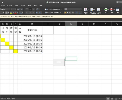Viewport: 122px width, 100px height.
Task: Click the Insert cells icon (挿入)
Action: pos(106,11)
